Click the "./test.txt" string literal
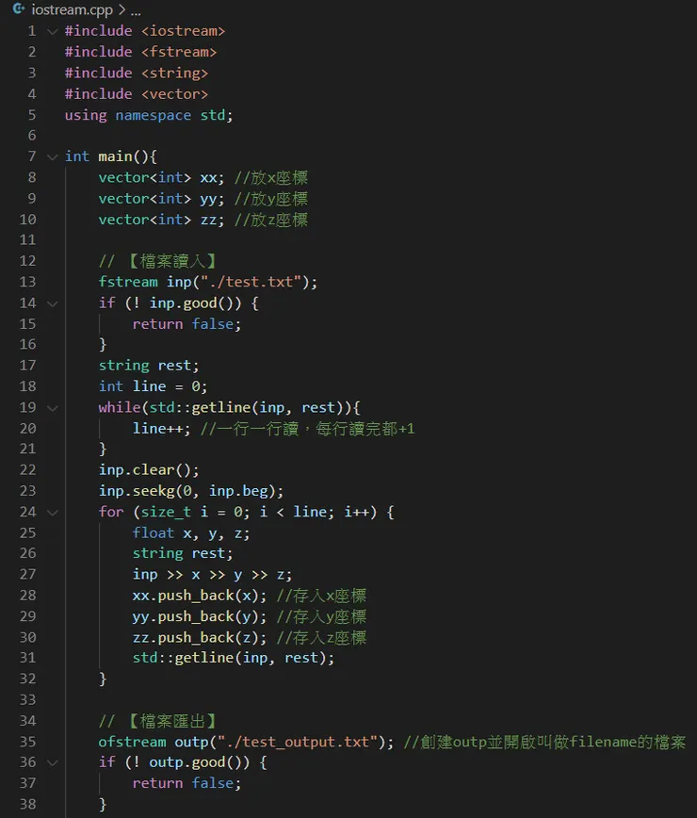Viewport: 697px width, 818px height. tap(251, 282)
